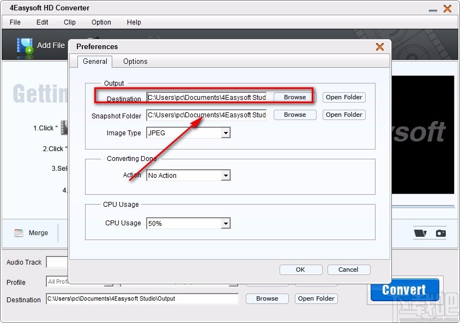Confirm Preferences with OK
The width and height of the screenshot is (460, 323).
(x=301, y=270)
